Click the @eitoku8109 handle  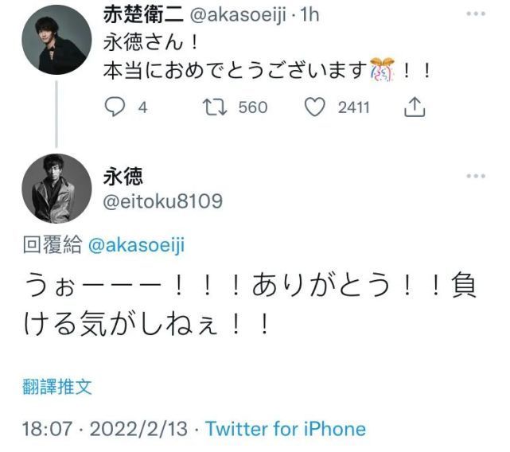162,201
